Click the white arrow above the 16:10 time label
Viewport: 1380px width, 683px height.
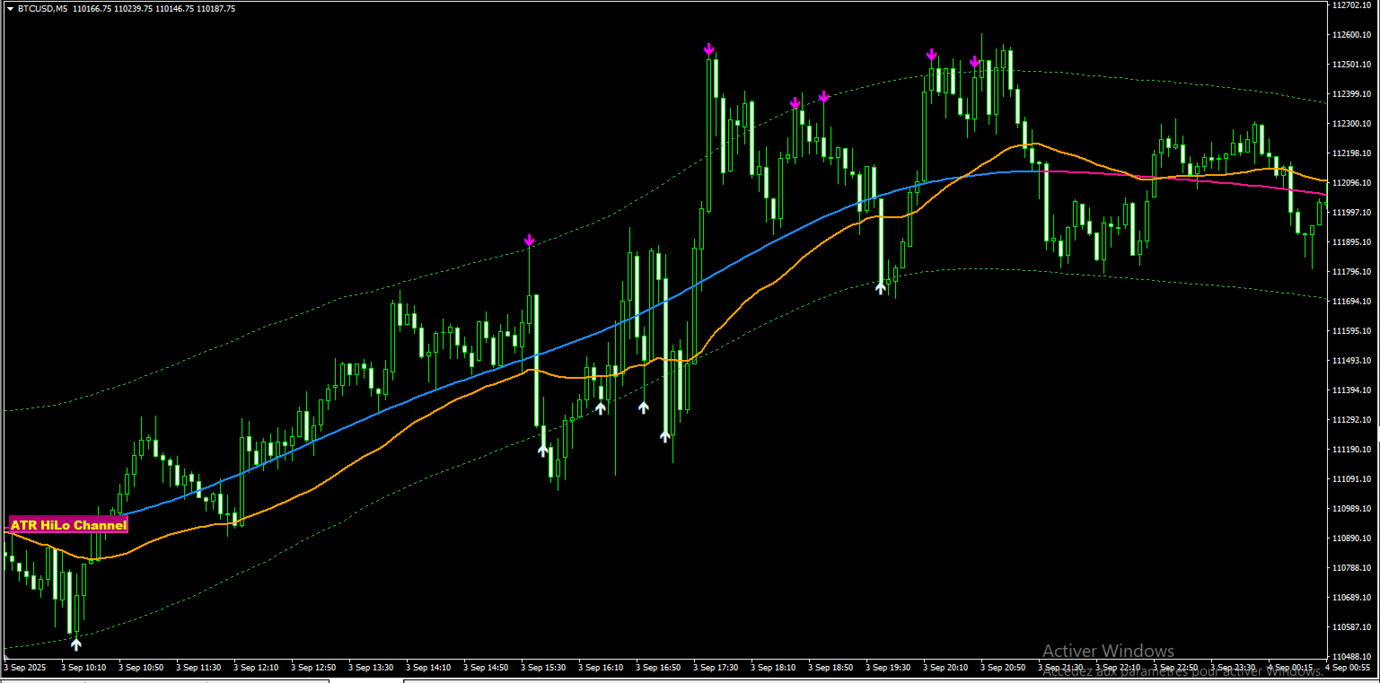[x=601, y=407]
